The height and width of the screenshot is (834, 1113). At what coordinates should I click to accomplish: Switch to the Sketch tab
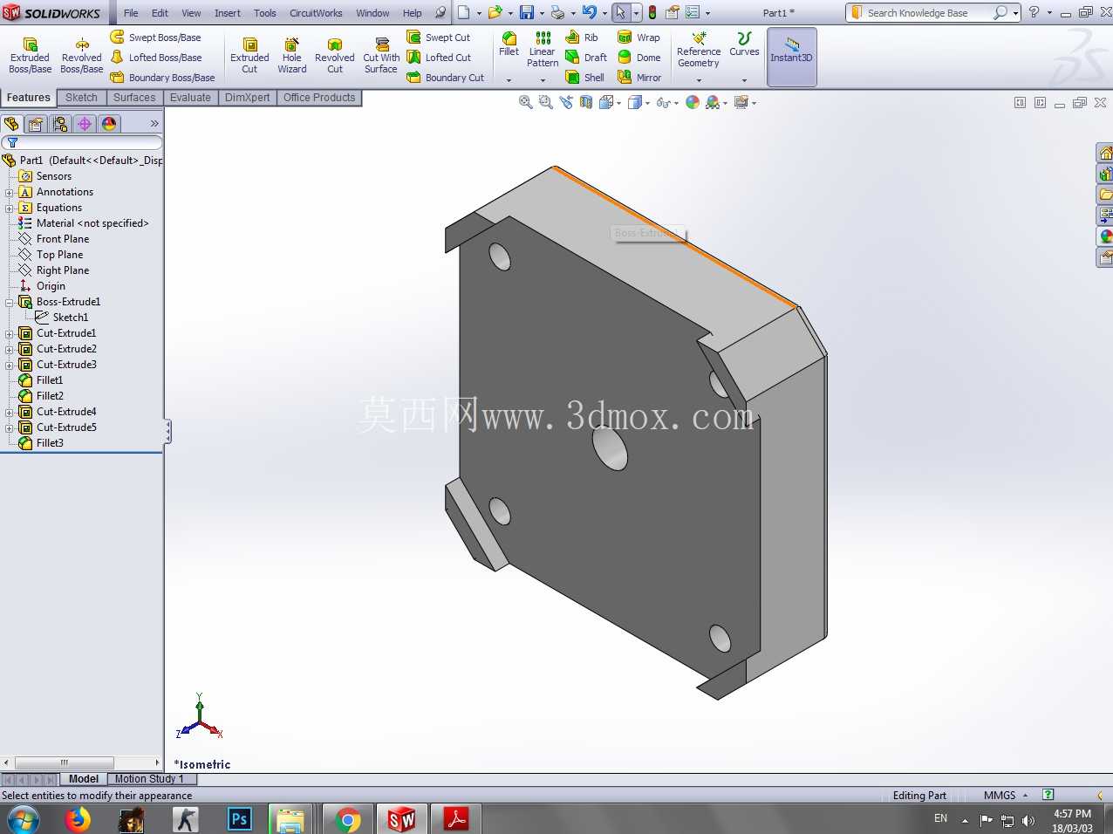[x=81, y=98]
